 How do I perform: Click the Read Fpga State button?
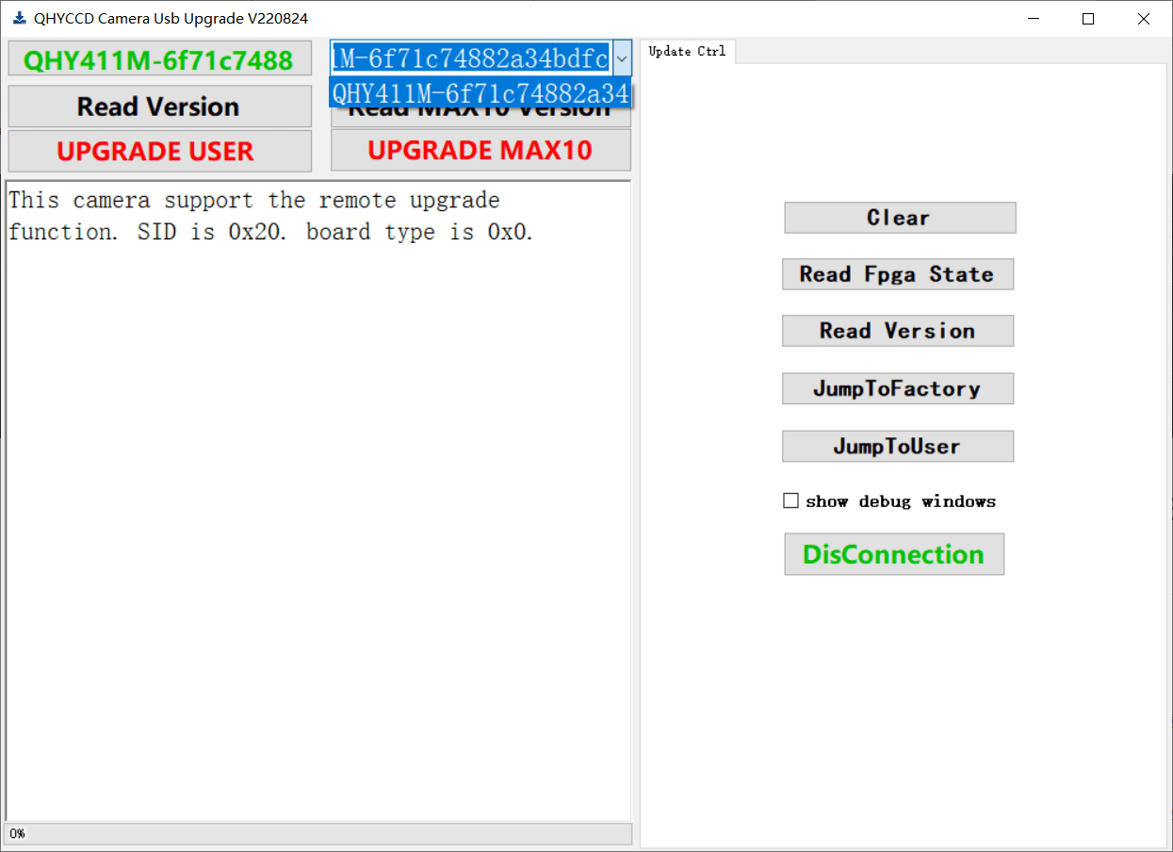[898, 274]
